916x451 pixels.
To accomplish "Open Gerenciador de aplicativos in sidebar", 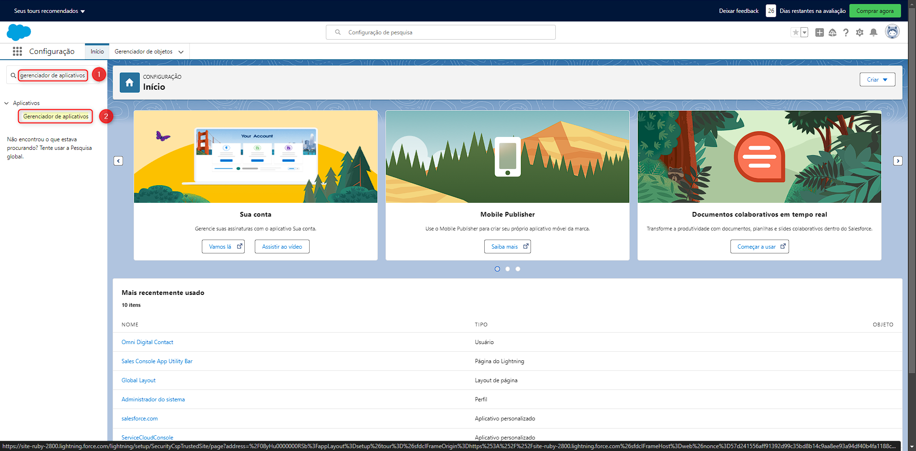I will point(56,116).
